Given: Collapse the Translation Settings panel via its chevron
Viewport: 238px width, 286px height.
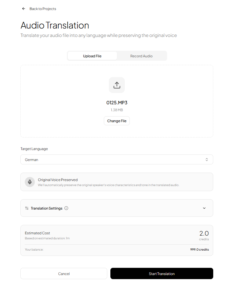Looking at the screenshot, I should (x=204, y=208).
